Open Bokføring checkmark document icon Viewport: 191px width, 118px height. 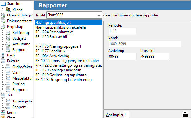click(x=8, y=33)
